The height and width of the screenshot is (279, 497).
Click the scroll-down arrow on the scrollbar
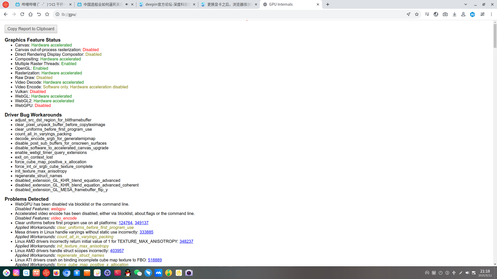tap(495, 264)
